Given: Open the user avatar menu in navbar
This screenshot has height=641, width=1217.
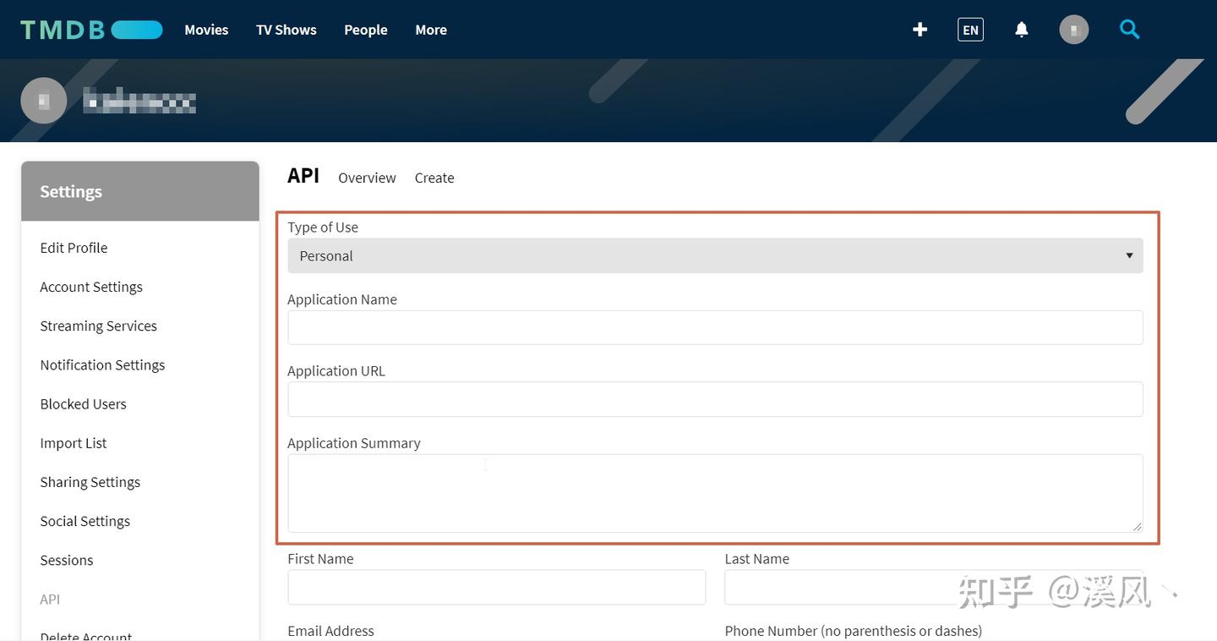Looking at the screenshot, I should pos(1074,30).
